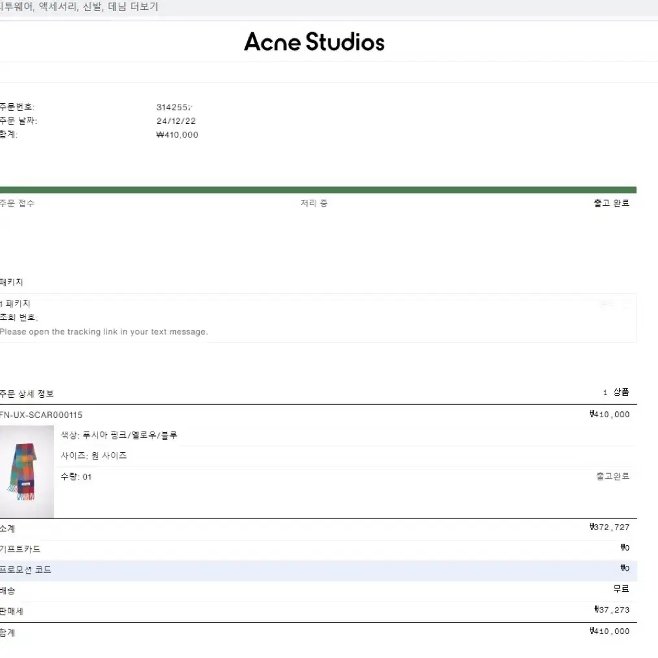Click the green order progress bar
Screen dimensions: 658x658
(318, 190)
